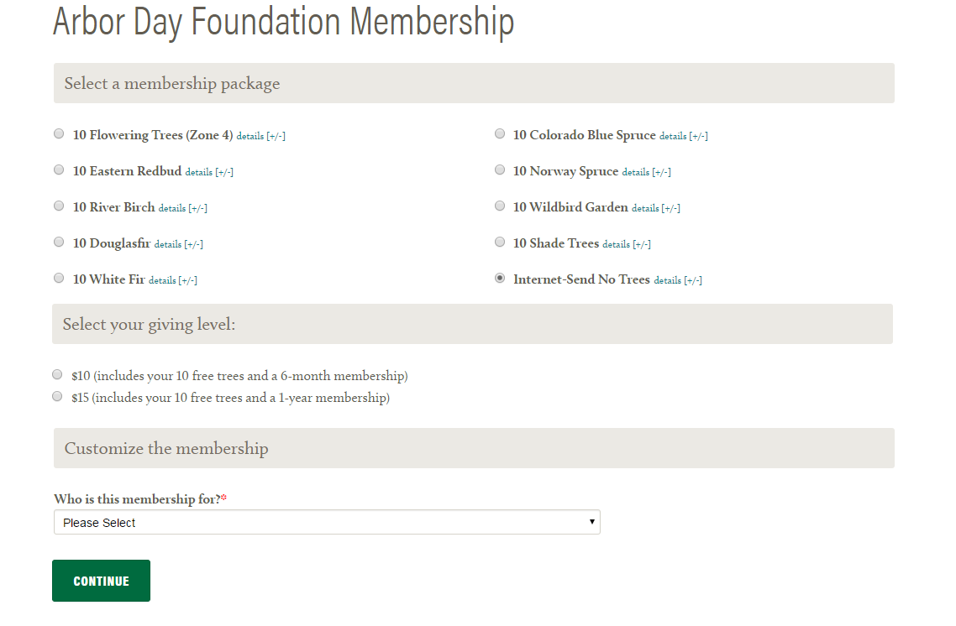Click the green CONTINUE button
Image resolution: width=956 pixels, height=626 pixels.
101,581
